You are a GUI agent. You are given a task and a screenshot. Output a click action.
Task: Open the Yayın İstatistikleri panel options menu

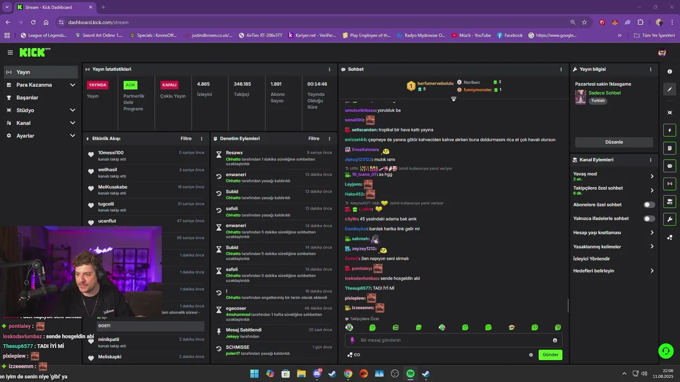(x=329, y=69)
